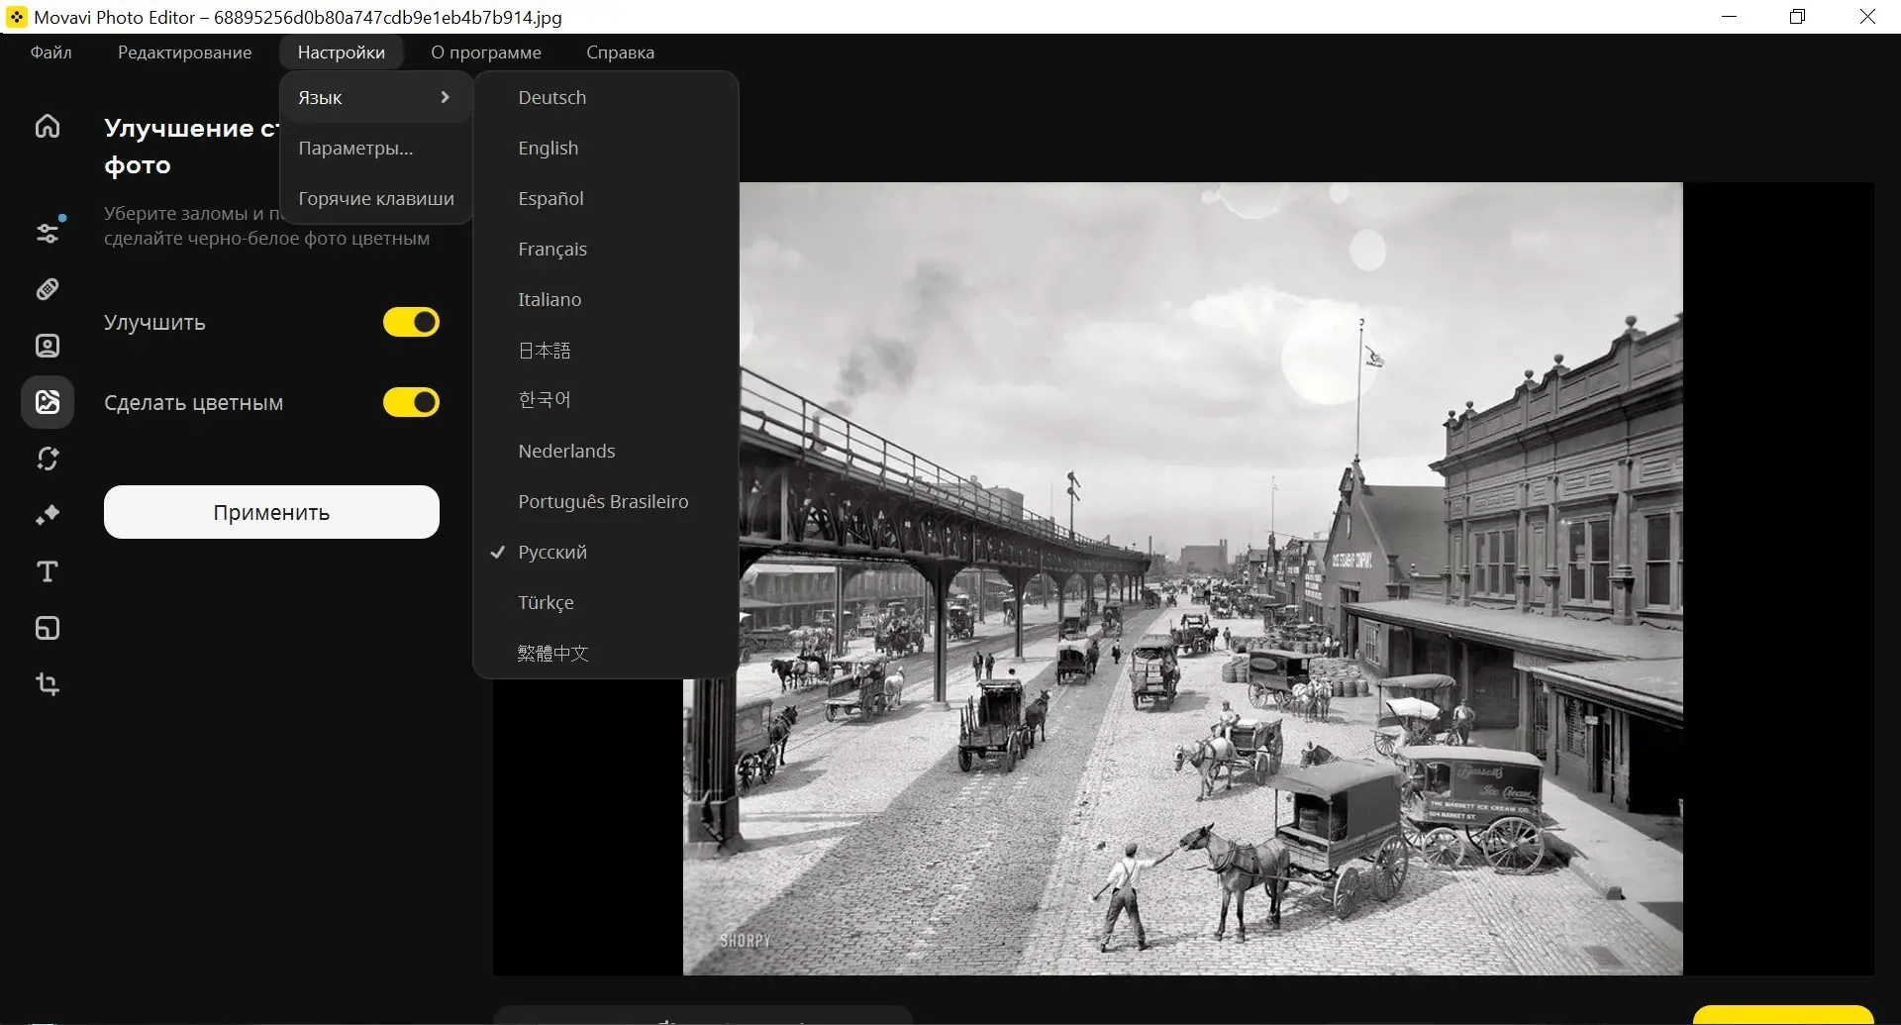Go to the Home screen icon
The width and height of the screenshot is (1901, 1025).
[x=48, y=127]
